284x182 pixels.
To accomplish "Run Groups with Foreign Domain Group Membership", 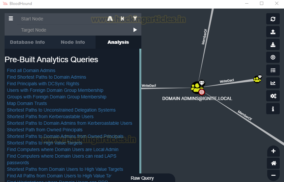I will (57, 97).
